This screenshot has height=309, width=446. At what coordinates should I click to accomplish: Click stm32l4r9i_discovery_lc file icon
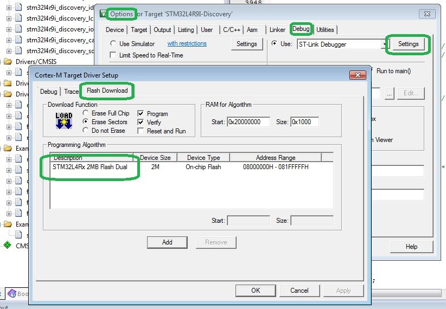point(18,18)
